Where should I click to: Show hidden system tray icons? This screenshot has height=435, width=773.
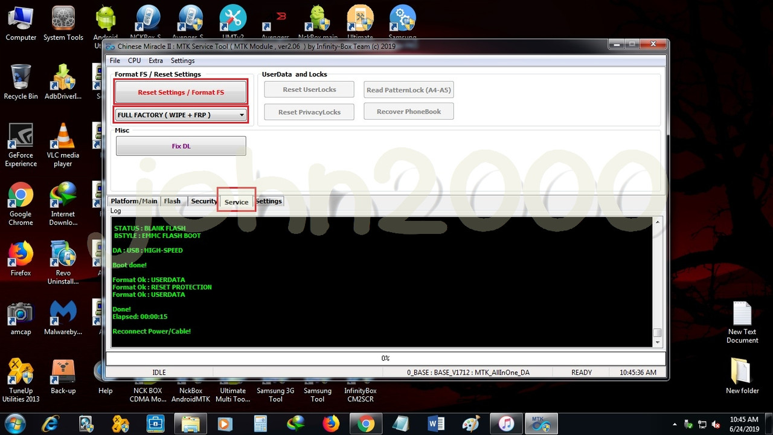click(676, 424)
